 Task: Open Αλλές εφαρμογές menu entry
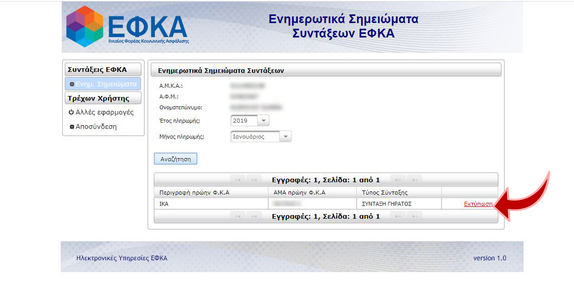tap(101, 112)
